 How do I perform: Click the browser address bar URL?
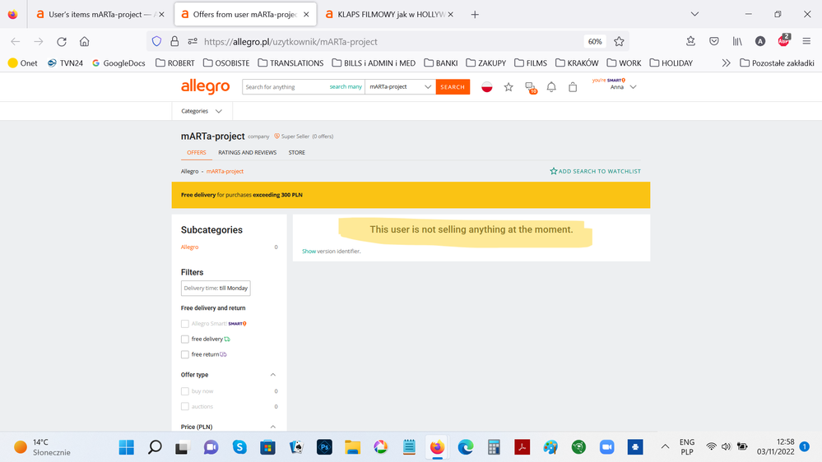click(x=290, y=41)
